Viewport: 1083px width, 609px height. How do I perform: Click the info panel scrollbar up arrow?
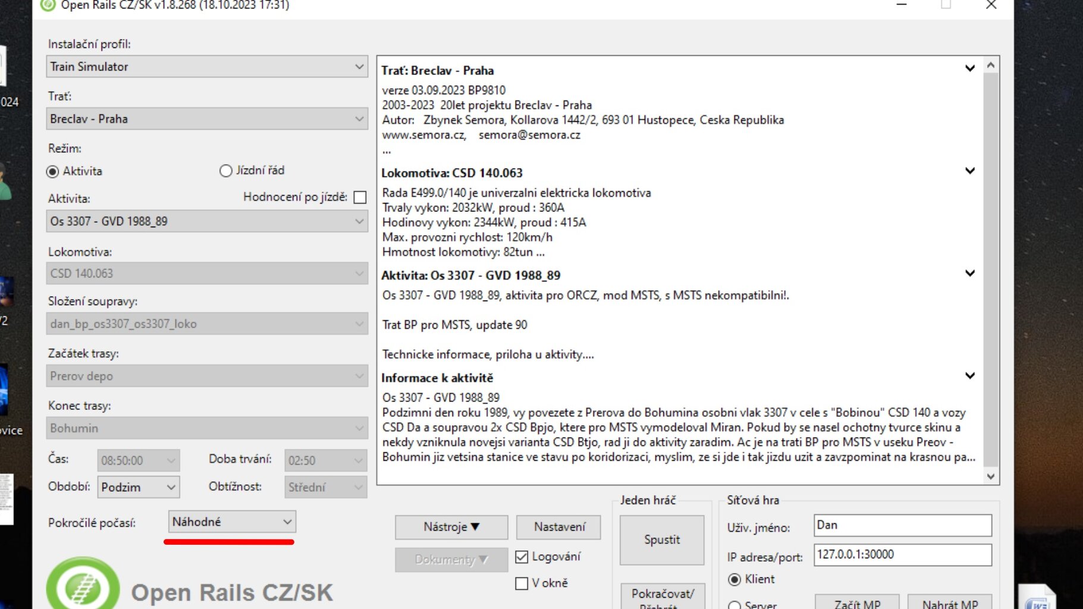[x=991, y=65]
